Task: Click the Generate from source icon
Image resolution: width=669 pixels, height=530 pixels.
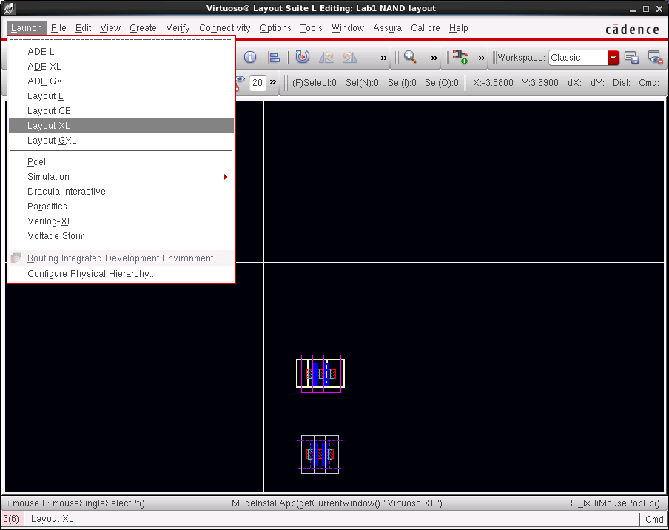Action: (460, 57)
